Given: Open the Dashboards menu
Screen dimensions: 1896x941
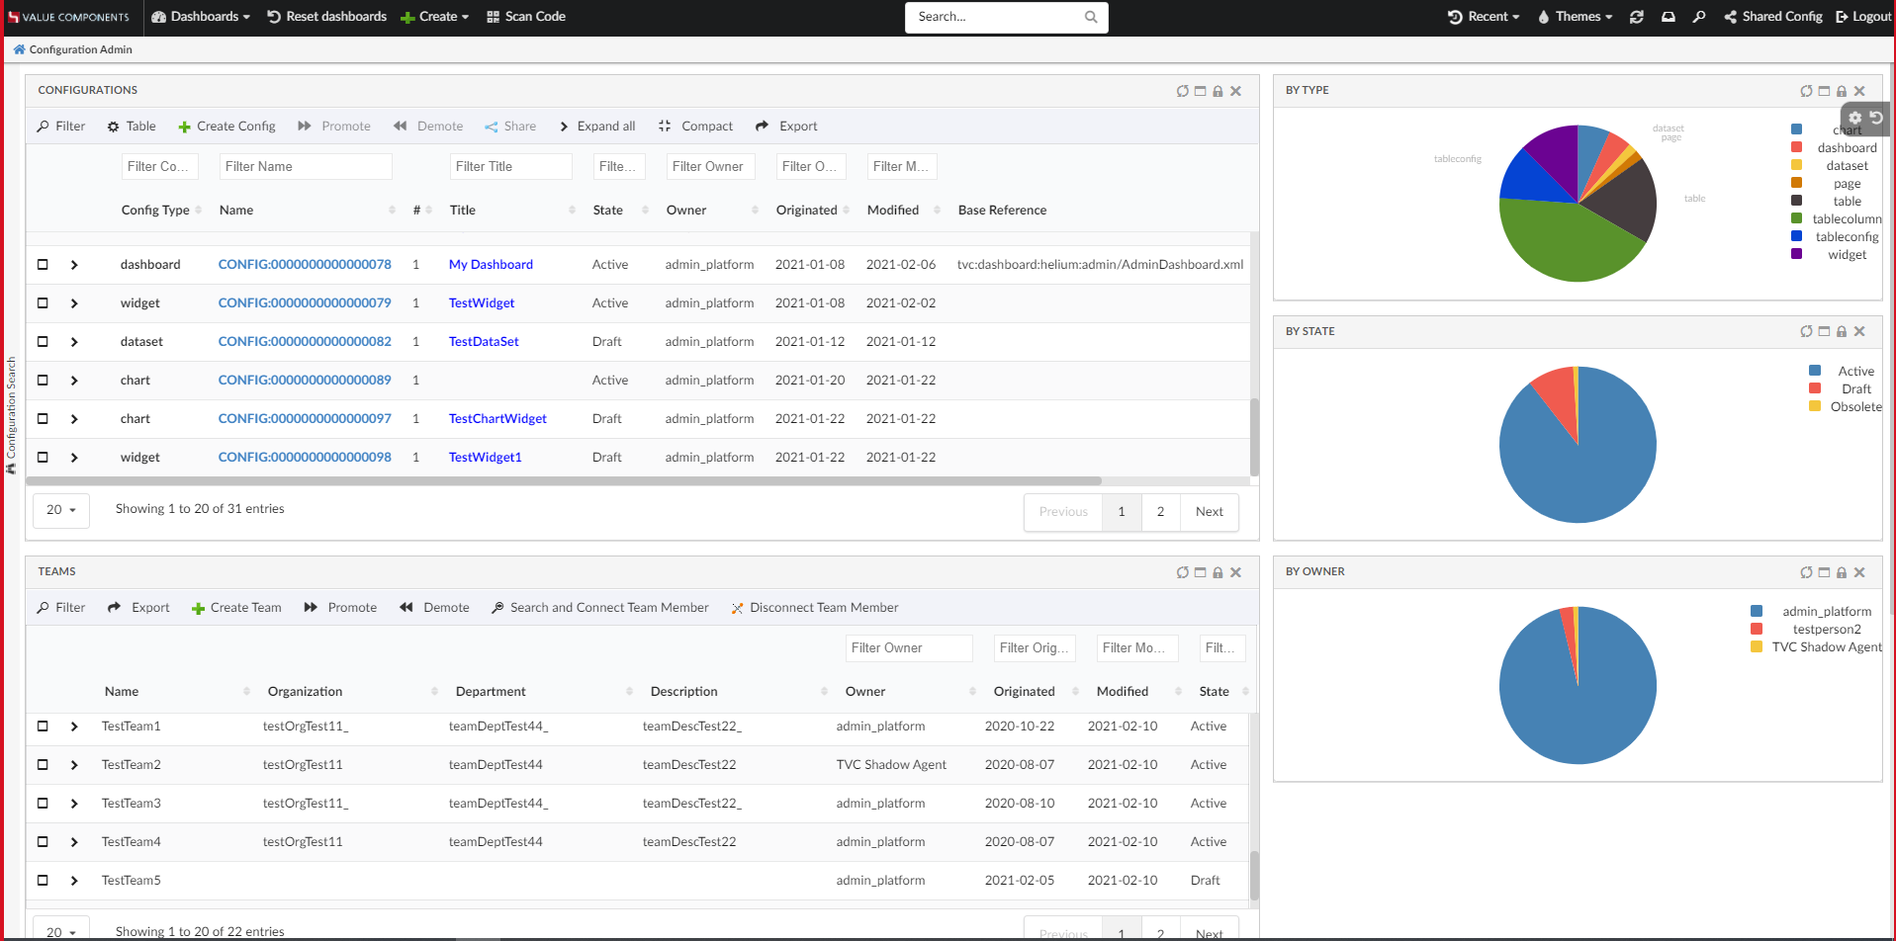Looking at the screenshot, I should [201, 17].
